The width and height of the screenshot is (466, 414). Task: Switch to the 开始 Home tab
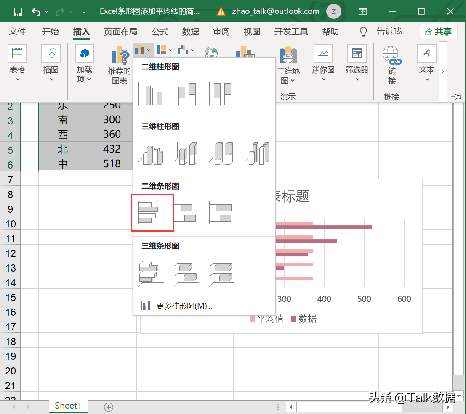click(x=50, y=32)
